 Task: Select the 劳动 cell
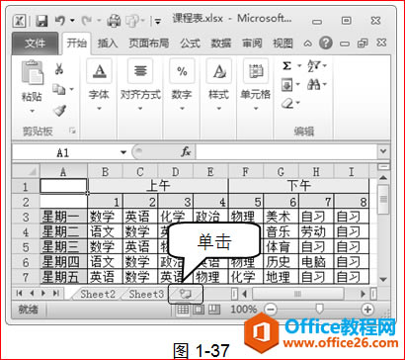pos(316,231)
